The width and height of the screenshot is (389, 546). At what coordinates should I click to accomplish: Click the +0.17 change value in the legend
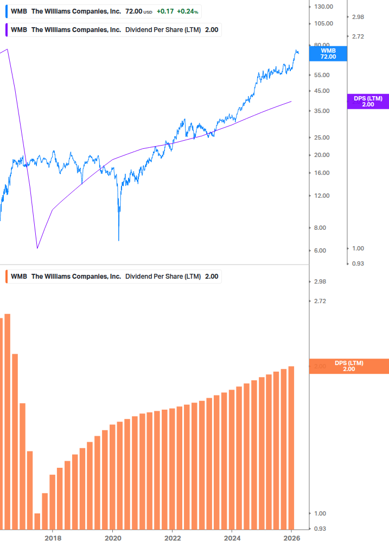click(x=165, y=11)
